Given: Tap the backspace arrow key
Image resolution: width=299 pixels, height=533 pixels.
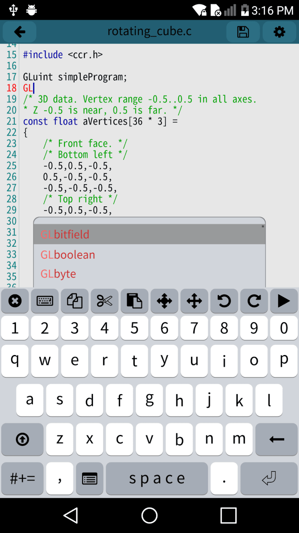Looking at the screenshot, I should coord(277,439).
